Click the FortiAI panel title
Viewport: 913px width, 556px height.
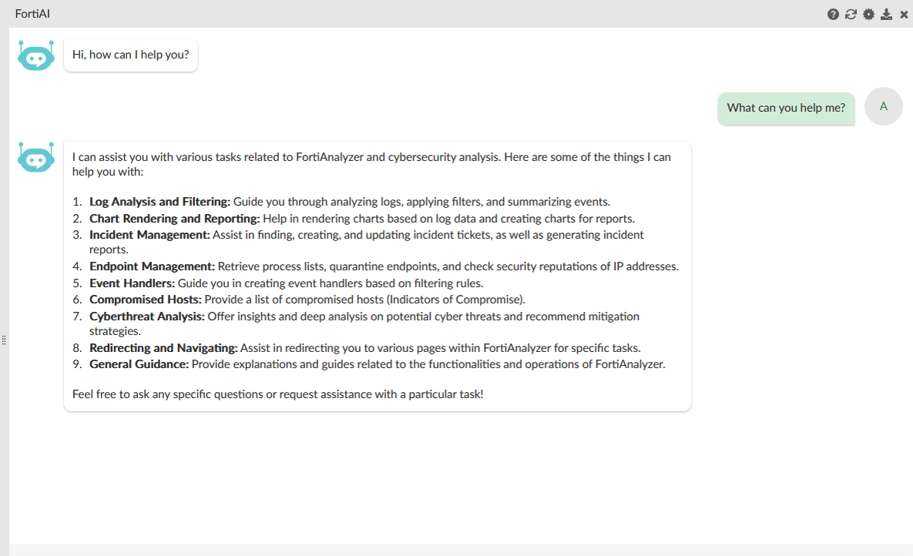pos(32,14)
